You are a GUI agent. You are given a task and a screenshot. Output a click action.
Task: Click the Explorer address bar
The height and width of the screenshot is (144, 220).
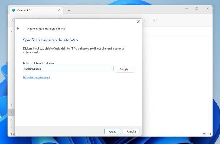176,32
